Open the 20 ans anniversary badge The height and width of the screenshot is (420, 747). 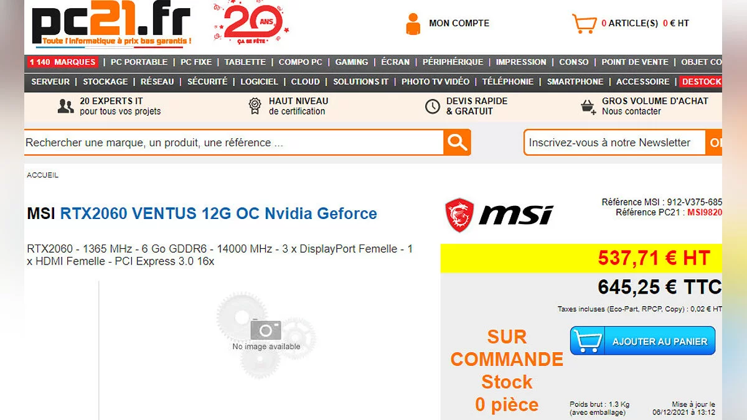(252, 25)
